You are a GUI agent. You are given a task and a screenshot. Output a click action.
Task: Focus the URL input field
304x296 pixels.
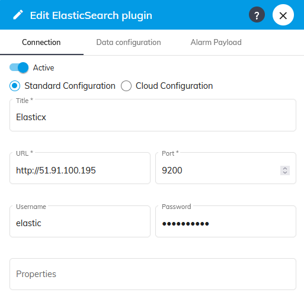point(80,168)
